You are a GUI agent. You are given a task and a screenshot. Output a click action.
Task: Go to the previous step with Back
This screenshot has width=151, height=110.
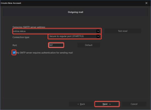(81, 104)
